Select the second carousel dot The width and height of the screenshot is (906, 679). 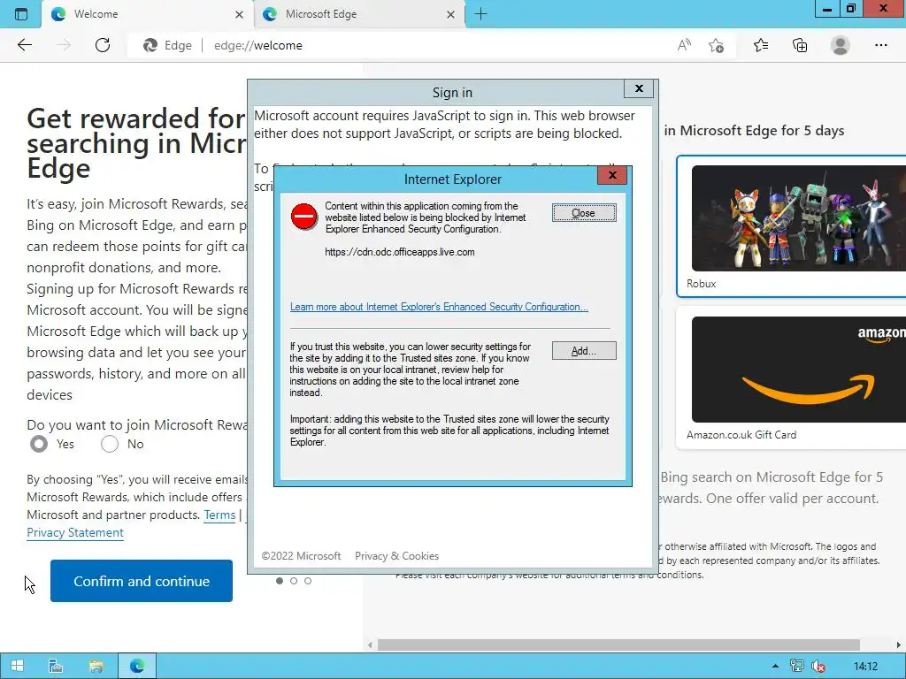tap(294, 581)
